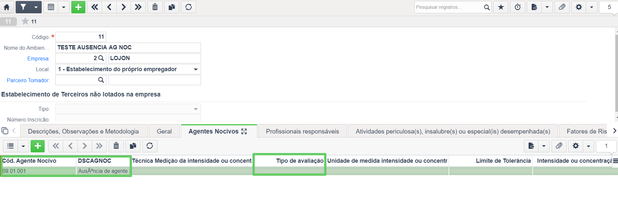Screen dimensions: 618x204
Task: Search Parceiro Tomador with lookup magnifier
Action: click(101, 80)
